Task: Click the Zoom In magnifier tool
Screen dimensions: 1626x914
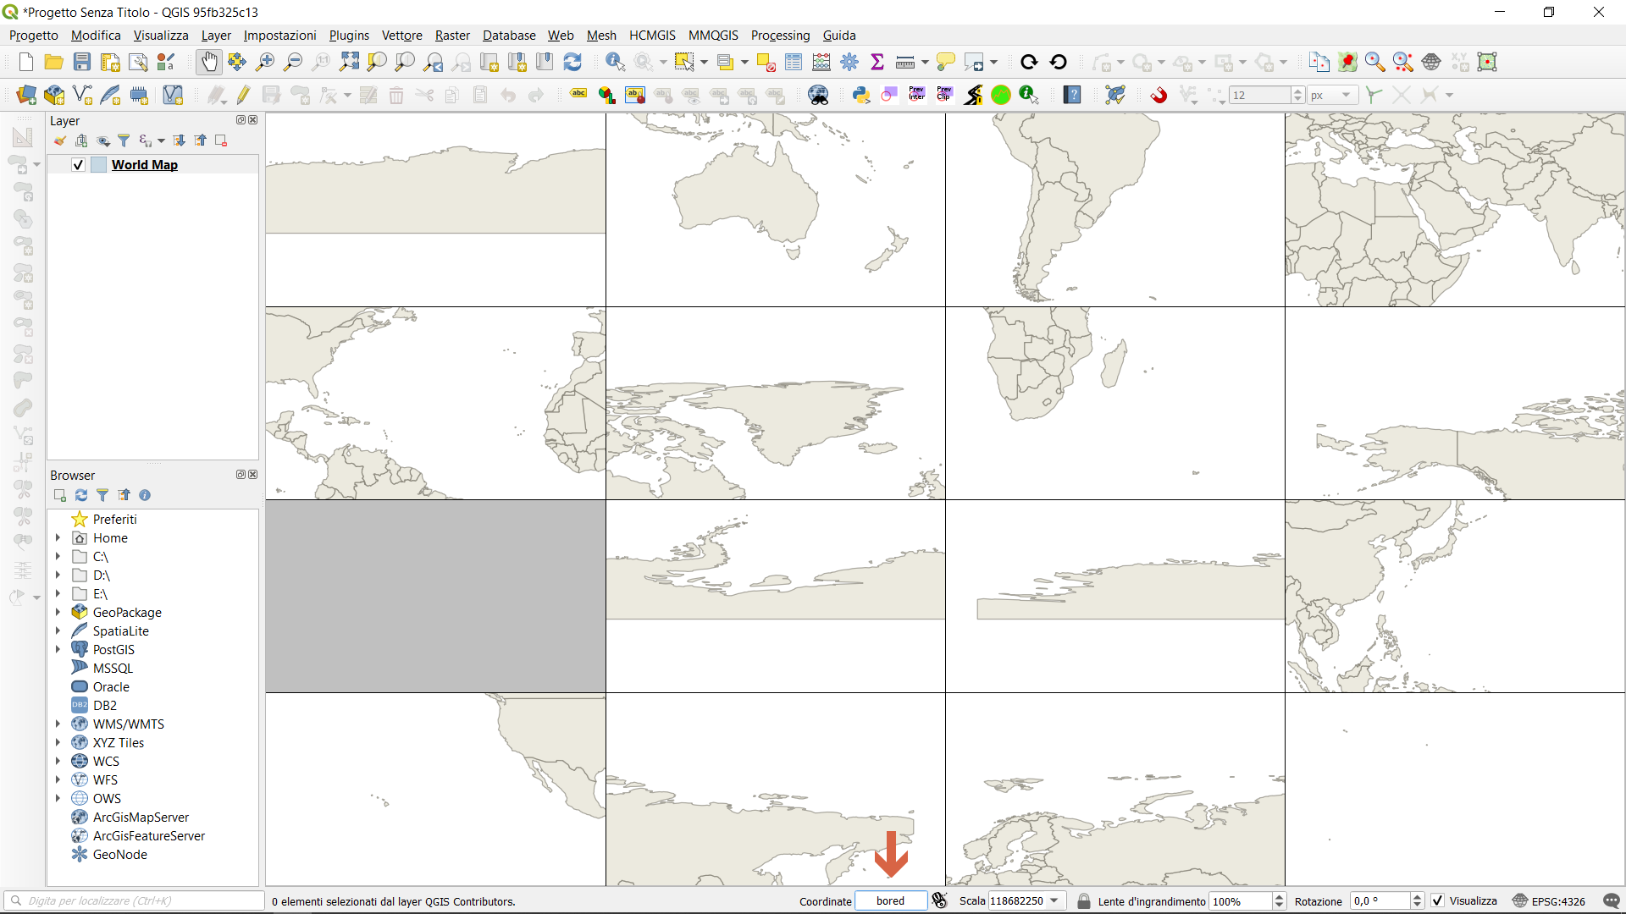Action: (x=265, y=62)
